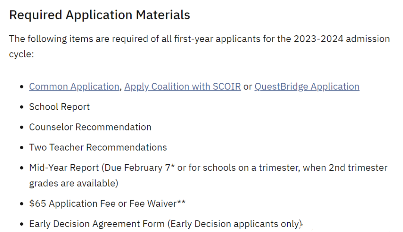This screenshot has height=232, width=403.
Task: Click the bullet beside $65 Application Fee
Action: click(22, 204)
